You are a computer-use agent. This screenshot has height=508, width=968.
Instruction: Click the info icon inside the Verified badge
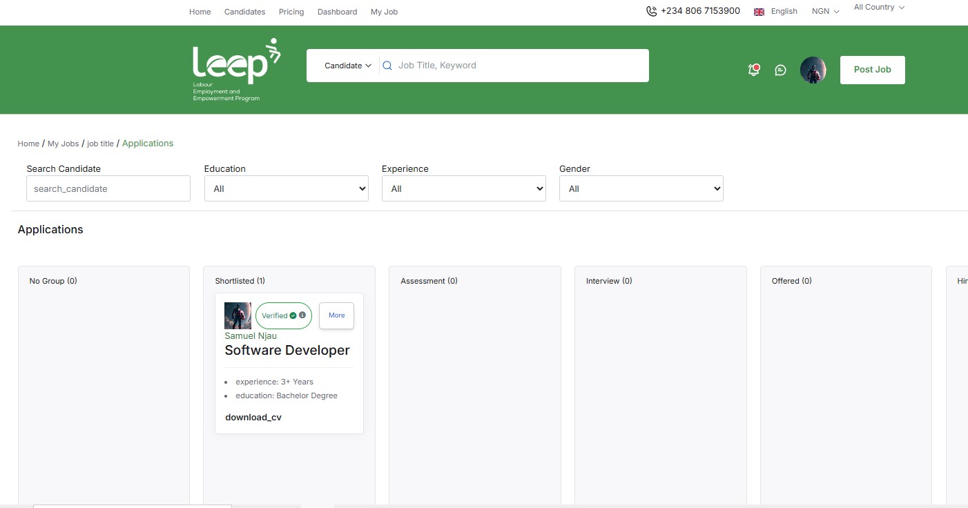[x=301, y=315]
